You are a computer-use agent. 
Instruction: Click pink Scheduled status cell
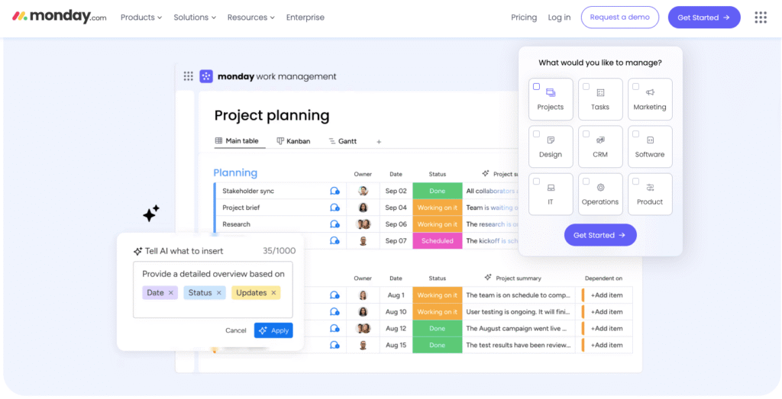[438, 240]
